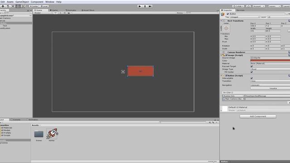Viewport: 290px width, 163px height.
Task: Toggle Interactable checkbox
Action: pos(251,78)
